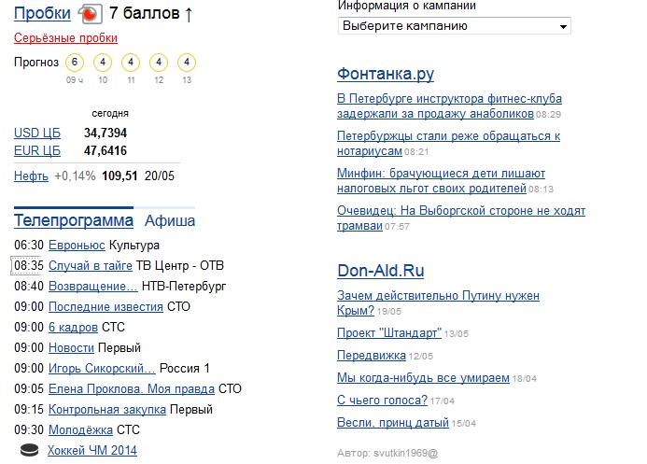The image size is (647, 464).
Task: Click the 08:35 programme time
Action: click(28, 266)
